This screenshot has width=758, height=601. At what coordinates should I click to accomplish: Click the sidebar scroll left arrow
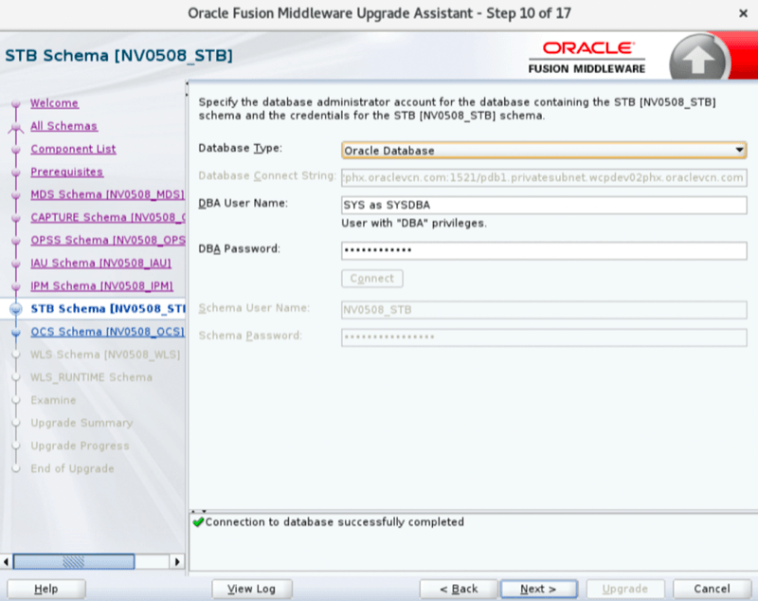pos(6,561)
